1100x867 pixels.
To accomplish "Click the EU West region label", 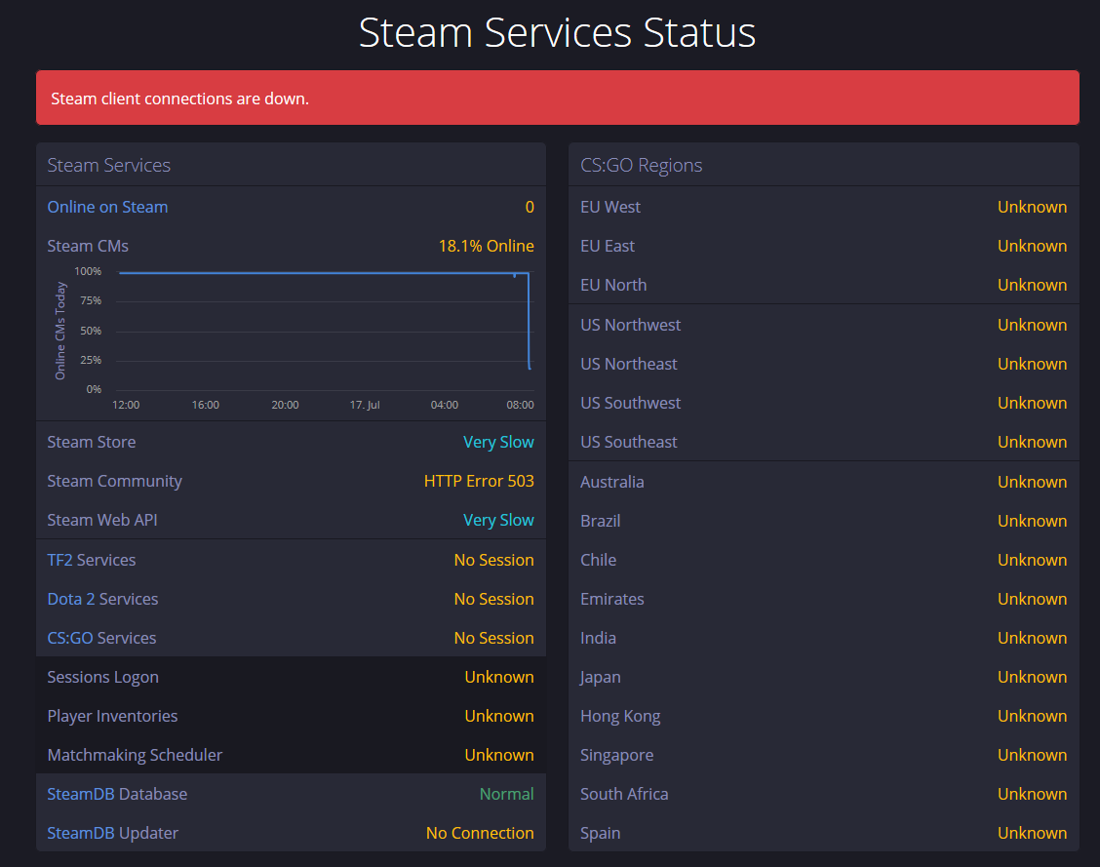I will pyautogui.click(x=610, y=207).
